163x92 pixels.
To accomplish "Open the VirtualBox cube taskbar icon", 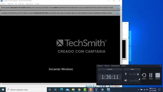I will (97, 90).
